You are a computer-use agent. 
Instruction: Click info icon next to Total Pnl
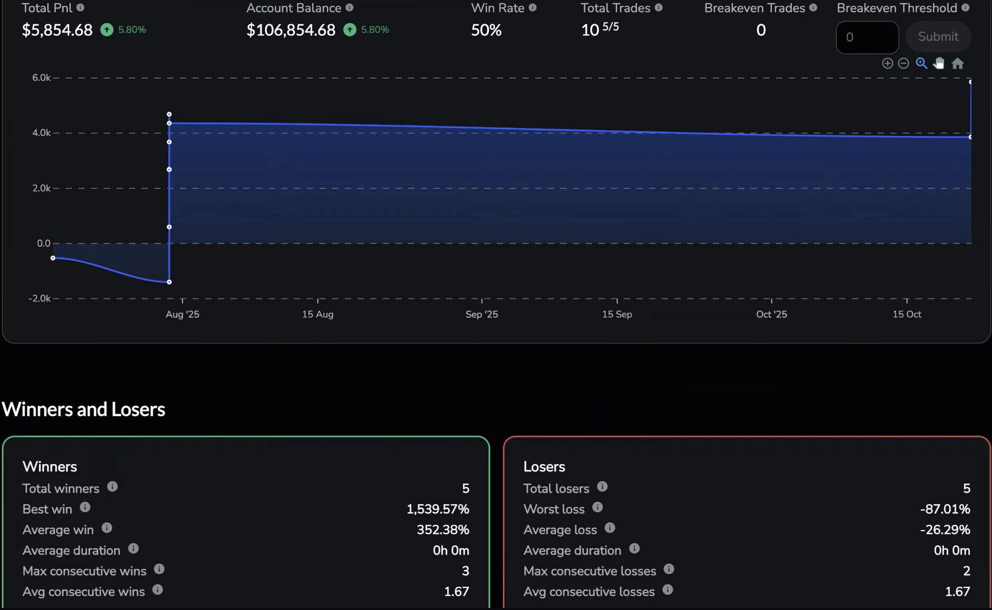(x=80, y=8)
